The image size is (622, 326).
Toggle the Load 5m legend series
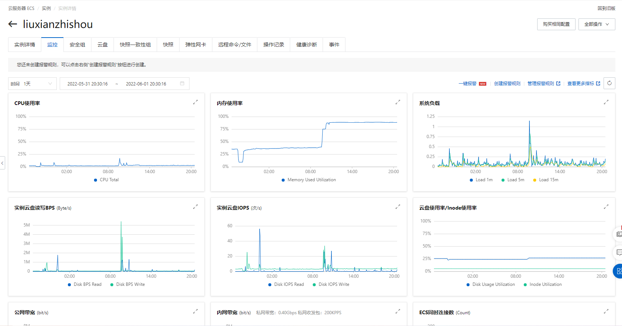tap(513, 180)
